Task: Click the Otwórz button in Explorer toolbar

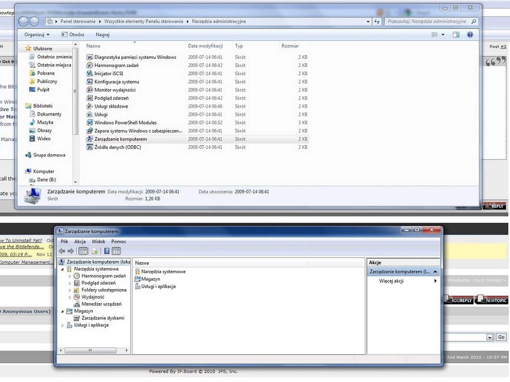Action: coord(73,35)
